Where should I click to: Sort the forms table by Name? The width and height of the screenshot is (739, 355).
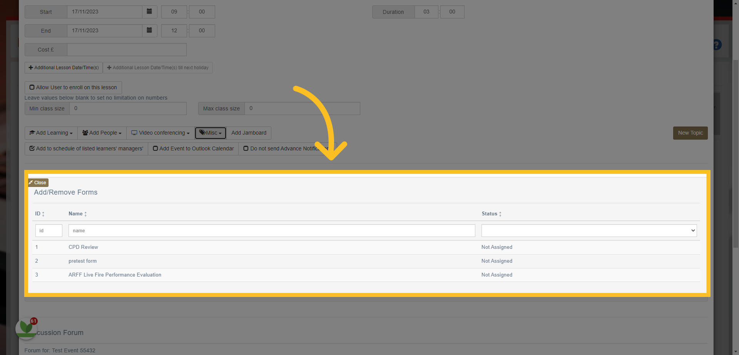click(x=78, y=213)
